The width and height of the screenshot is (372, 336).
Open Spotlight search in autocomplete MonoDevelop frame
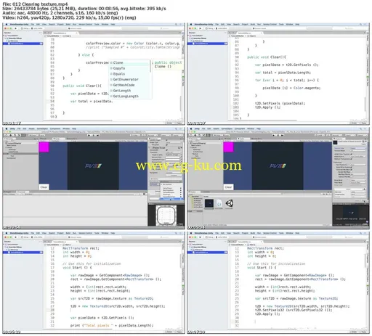pos(176,24)
